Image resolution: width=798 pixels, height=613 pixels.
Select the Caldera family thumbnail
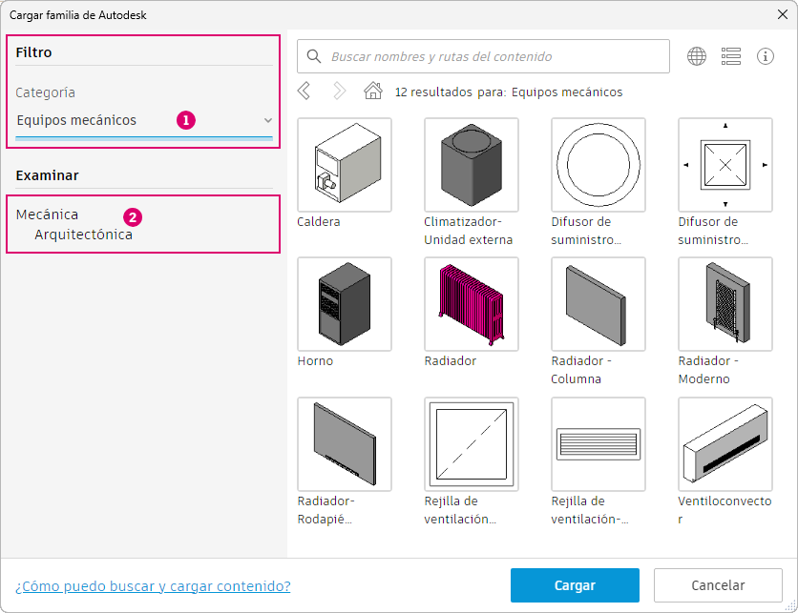click(x=345, y=165)
